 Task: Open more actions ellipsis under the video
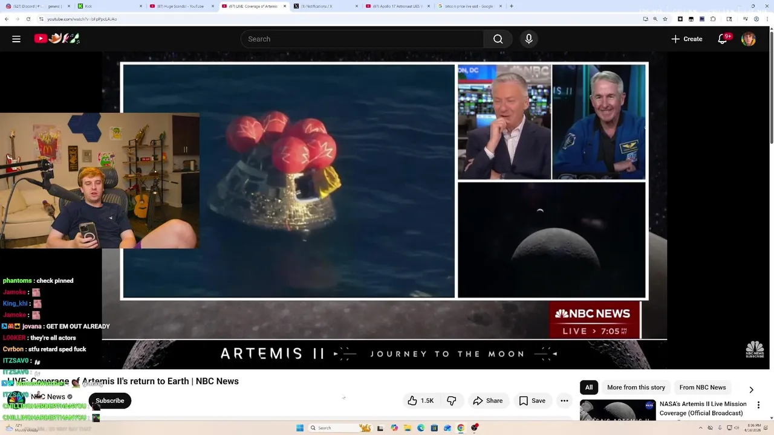coord(564,401)
